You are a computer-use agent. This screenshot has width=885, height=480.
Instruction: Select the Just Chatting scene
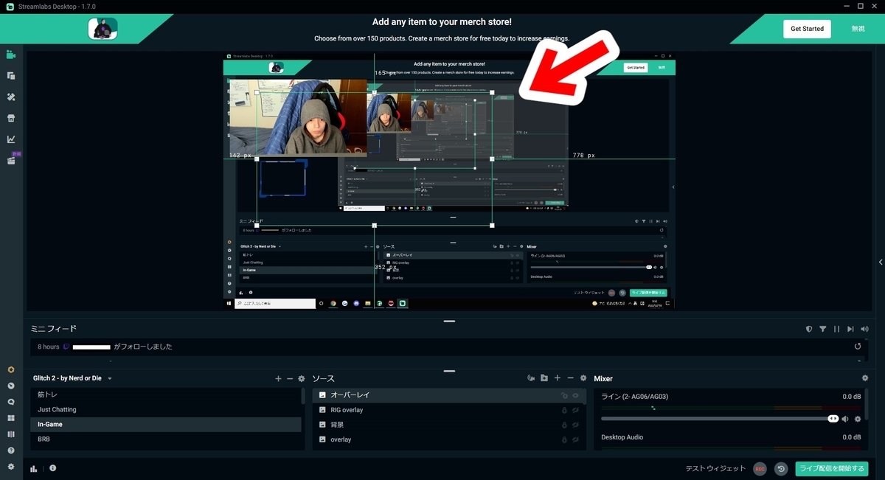(x=166, y=409)
